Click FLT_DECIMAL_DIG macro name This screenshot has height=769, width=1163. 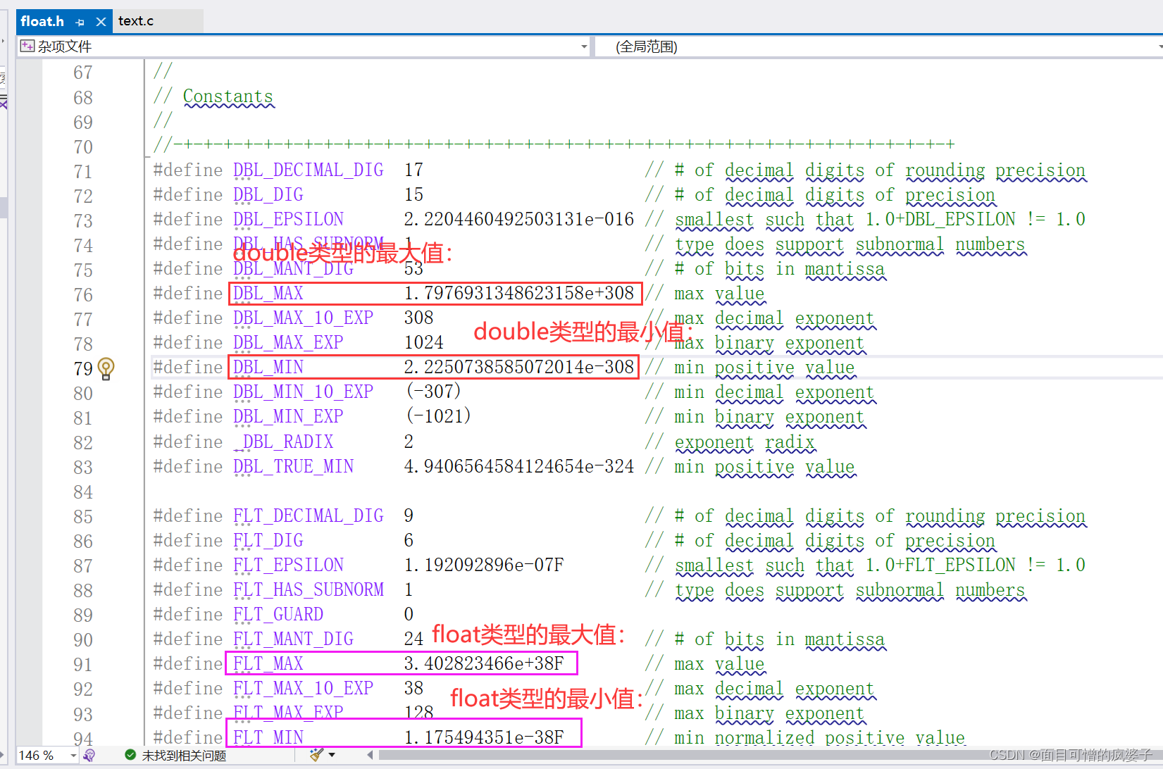pos(309,515)
